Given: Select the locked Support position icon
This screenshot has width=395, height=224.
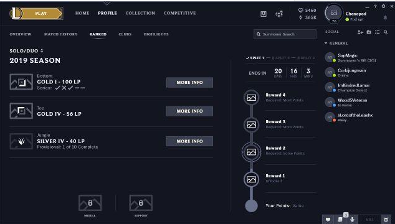Looking at the screenshot, I should pyautogui.click(x=141, y=203).
